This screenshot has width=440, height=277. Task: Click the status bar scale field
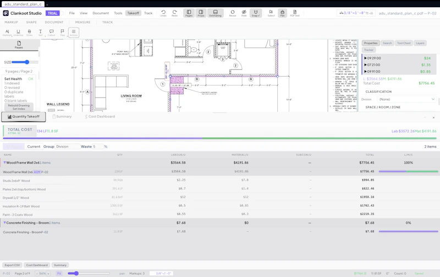(161, 273)
